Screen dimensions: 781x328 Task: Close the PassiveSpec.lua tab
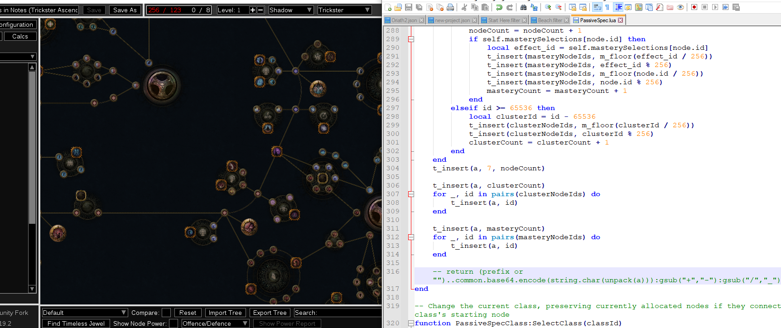pos(621,20)
